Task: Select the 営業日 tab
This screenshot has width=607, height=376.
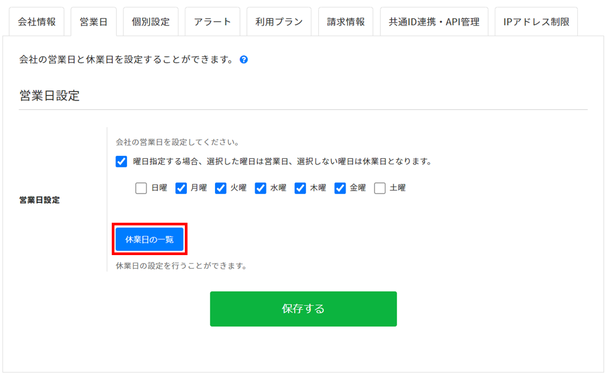Action: click(93, 22)
